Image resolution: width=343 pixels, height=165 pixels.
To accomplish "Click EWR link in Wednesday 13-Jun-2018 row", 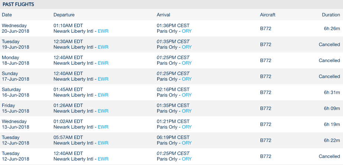I will click(x=103, y=127).
